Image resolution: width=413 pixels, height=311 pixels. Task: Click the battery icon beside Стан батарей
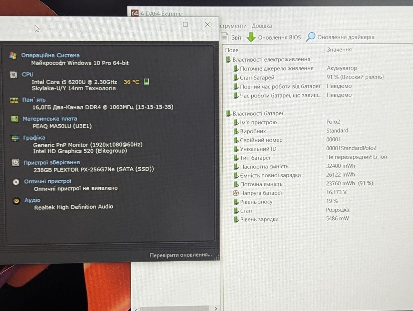pyautogui.click(x=236, y=78)
